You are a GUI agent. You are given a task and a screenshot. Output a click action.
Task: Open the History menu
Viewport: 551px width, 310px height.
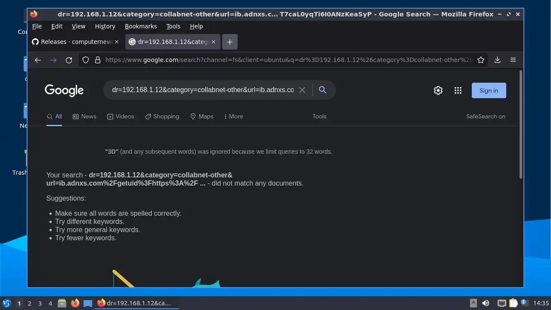tap(105, 26)
